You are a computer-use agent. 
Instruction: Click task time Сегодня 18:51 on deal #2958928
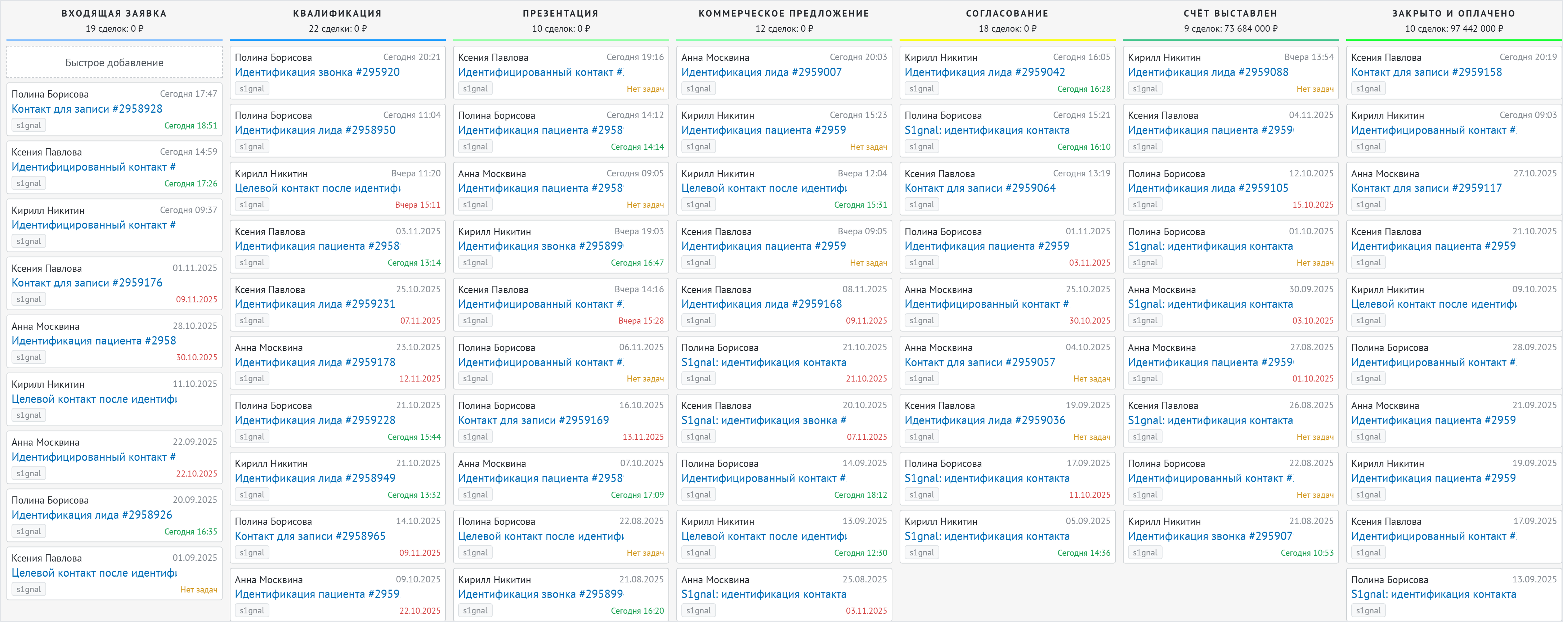pos(191,126)
